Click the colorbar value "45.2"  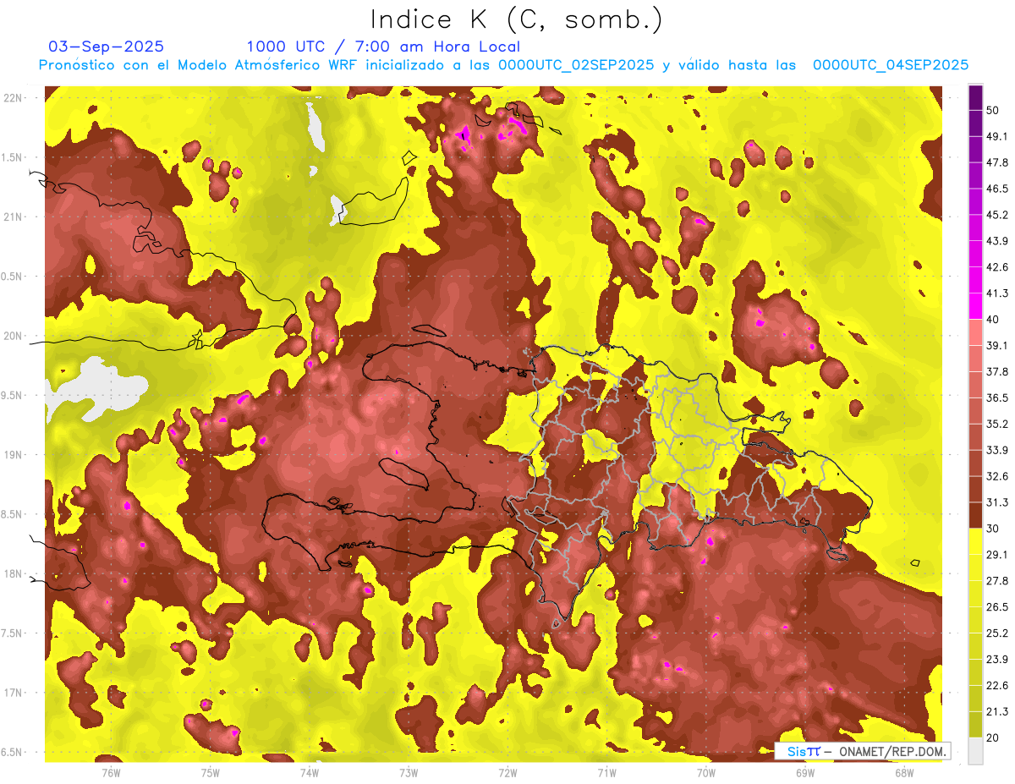point(997,214)
